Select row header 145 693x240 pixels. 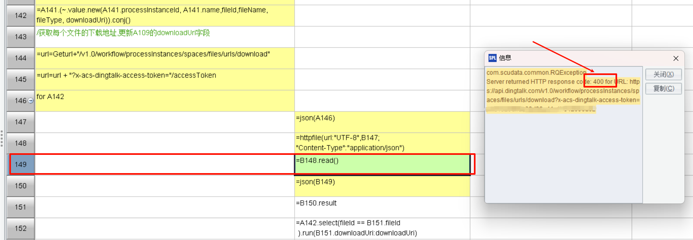(x=20, y=79)
